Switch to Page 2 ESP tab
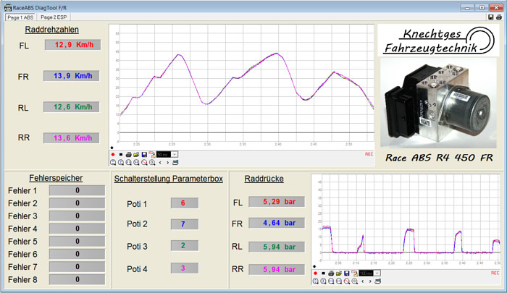This screenshot has height=293, width=507. pos(54,17)
